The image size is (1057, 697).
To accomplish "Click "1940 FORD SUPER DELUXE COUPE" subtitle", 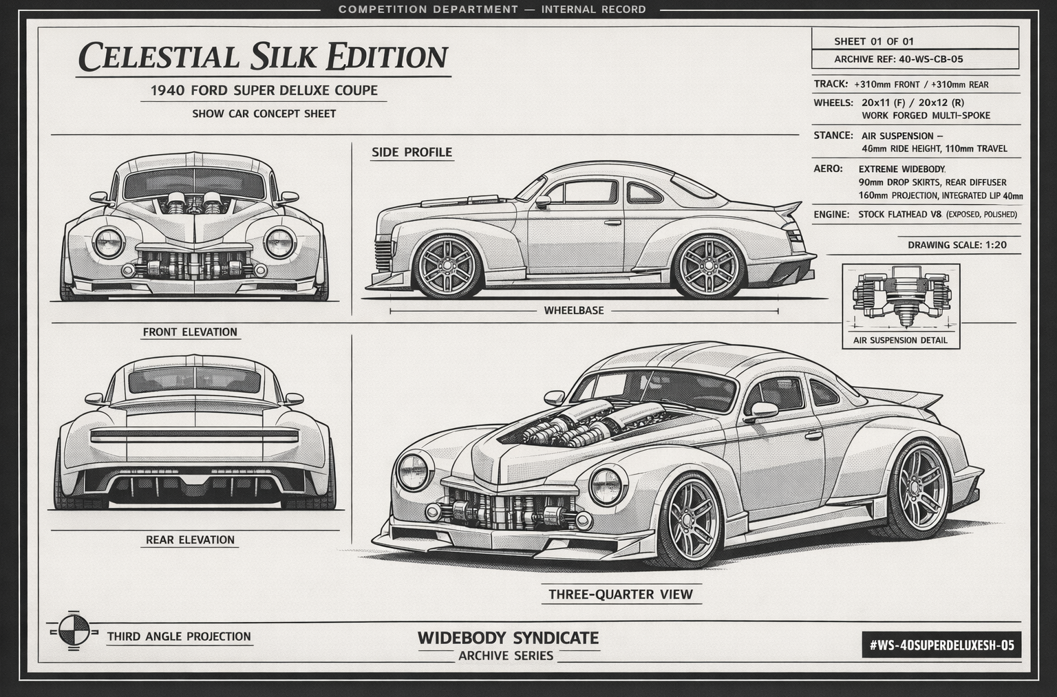I will (264, 90).
